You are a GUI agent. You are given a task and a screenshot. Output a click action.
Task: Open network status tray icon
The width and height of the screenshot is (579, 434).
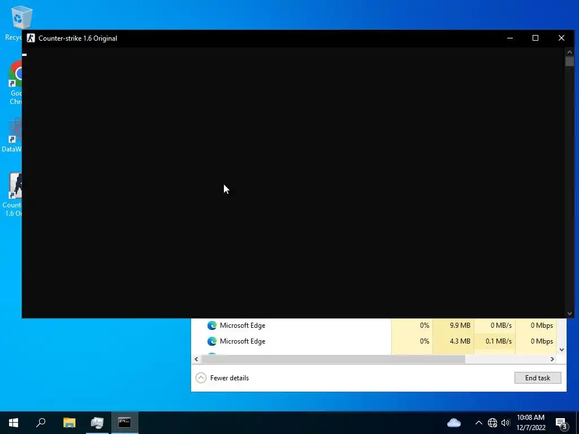coord(492,423)
